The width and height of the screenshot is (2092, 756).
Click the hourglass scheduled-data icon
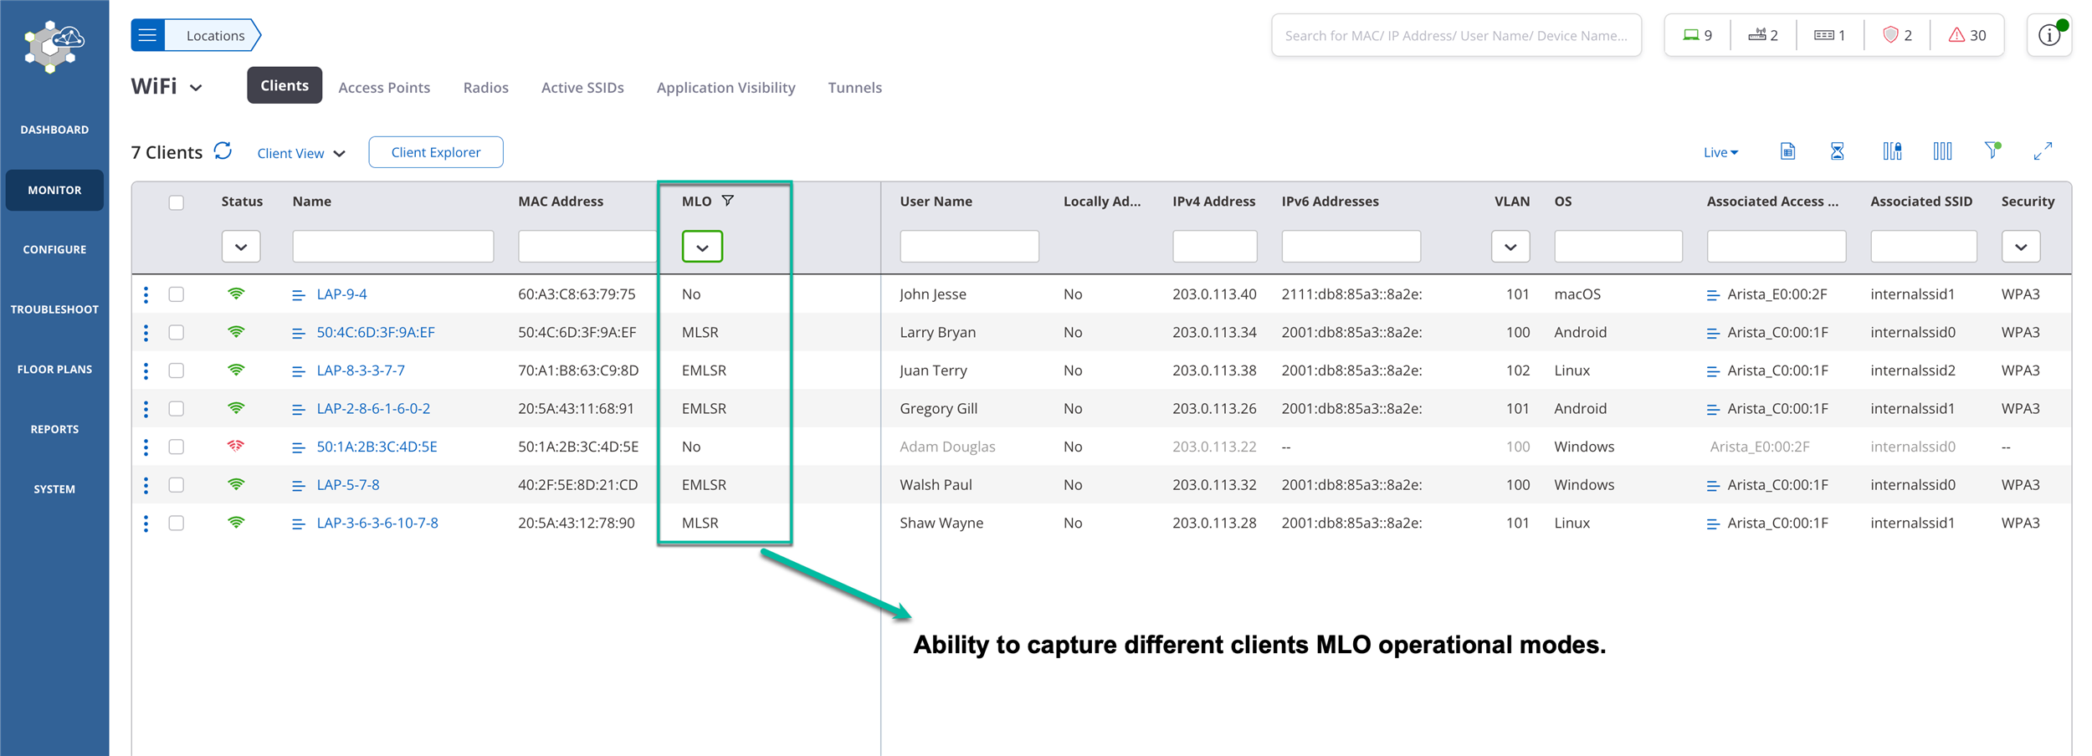pos(1838,151)
